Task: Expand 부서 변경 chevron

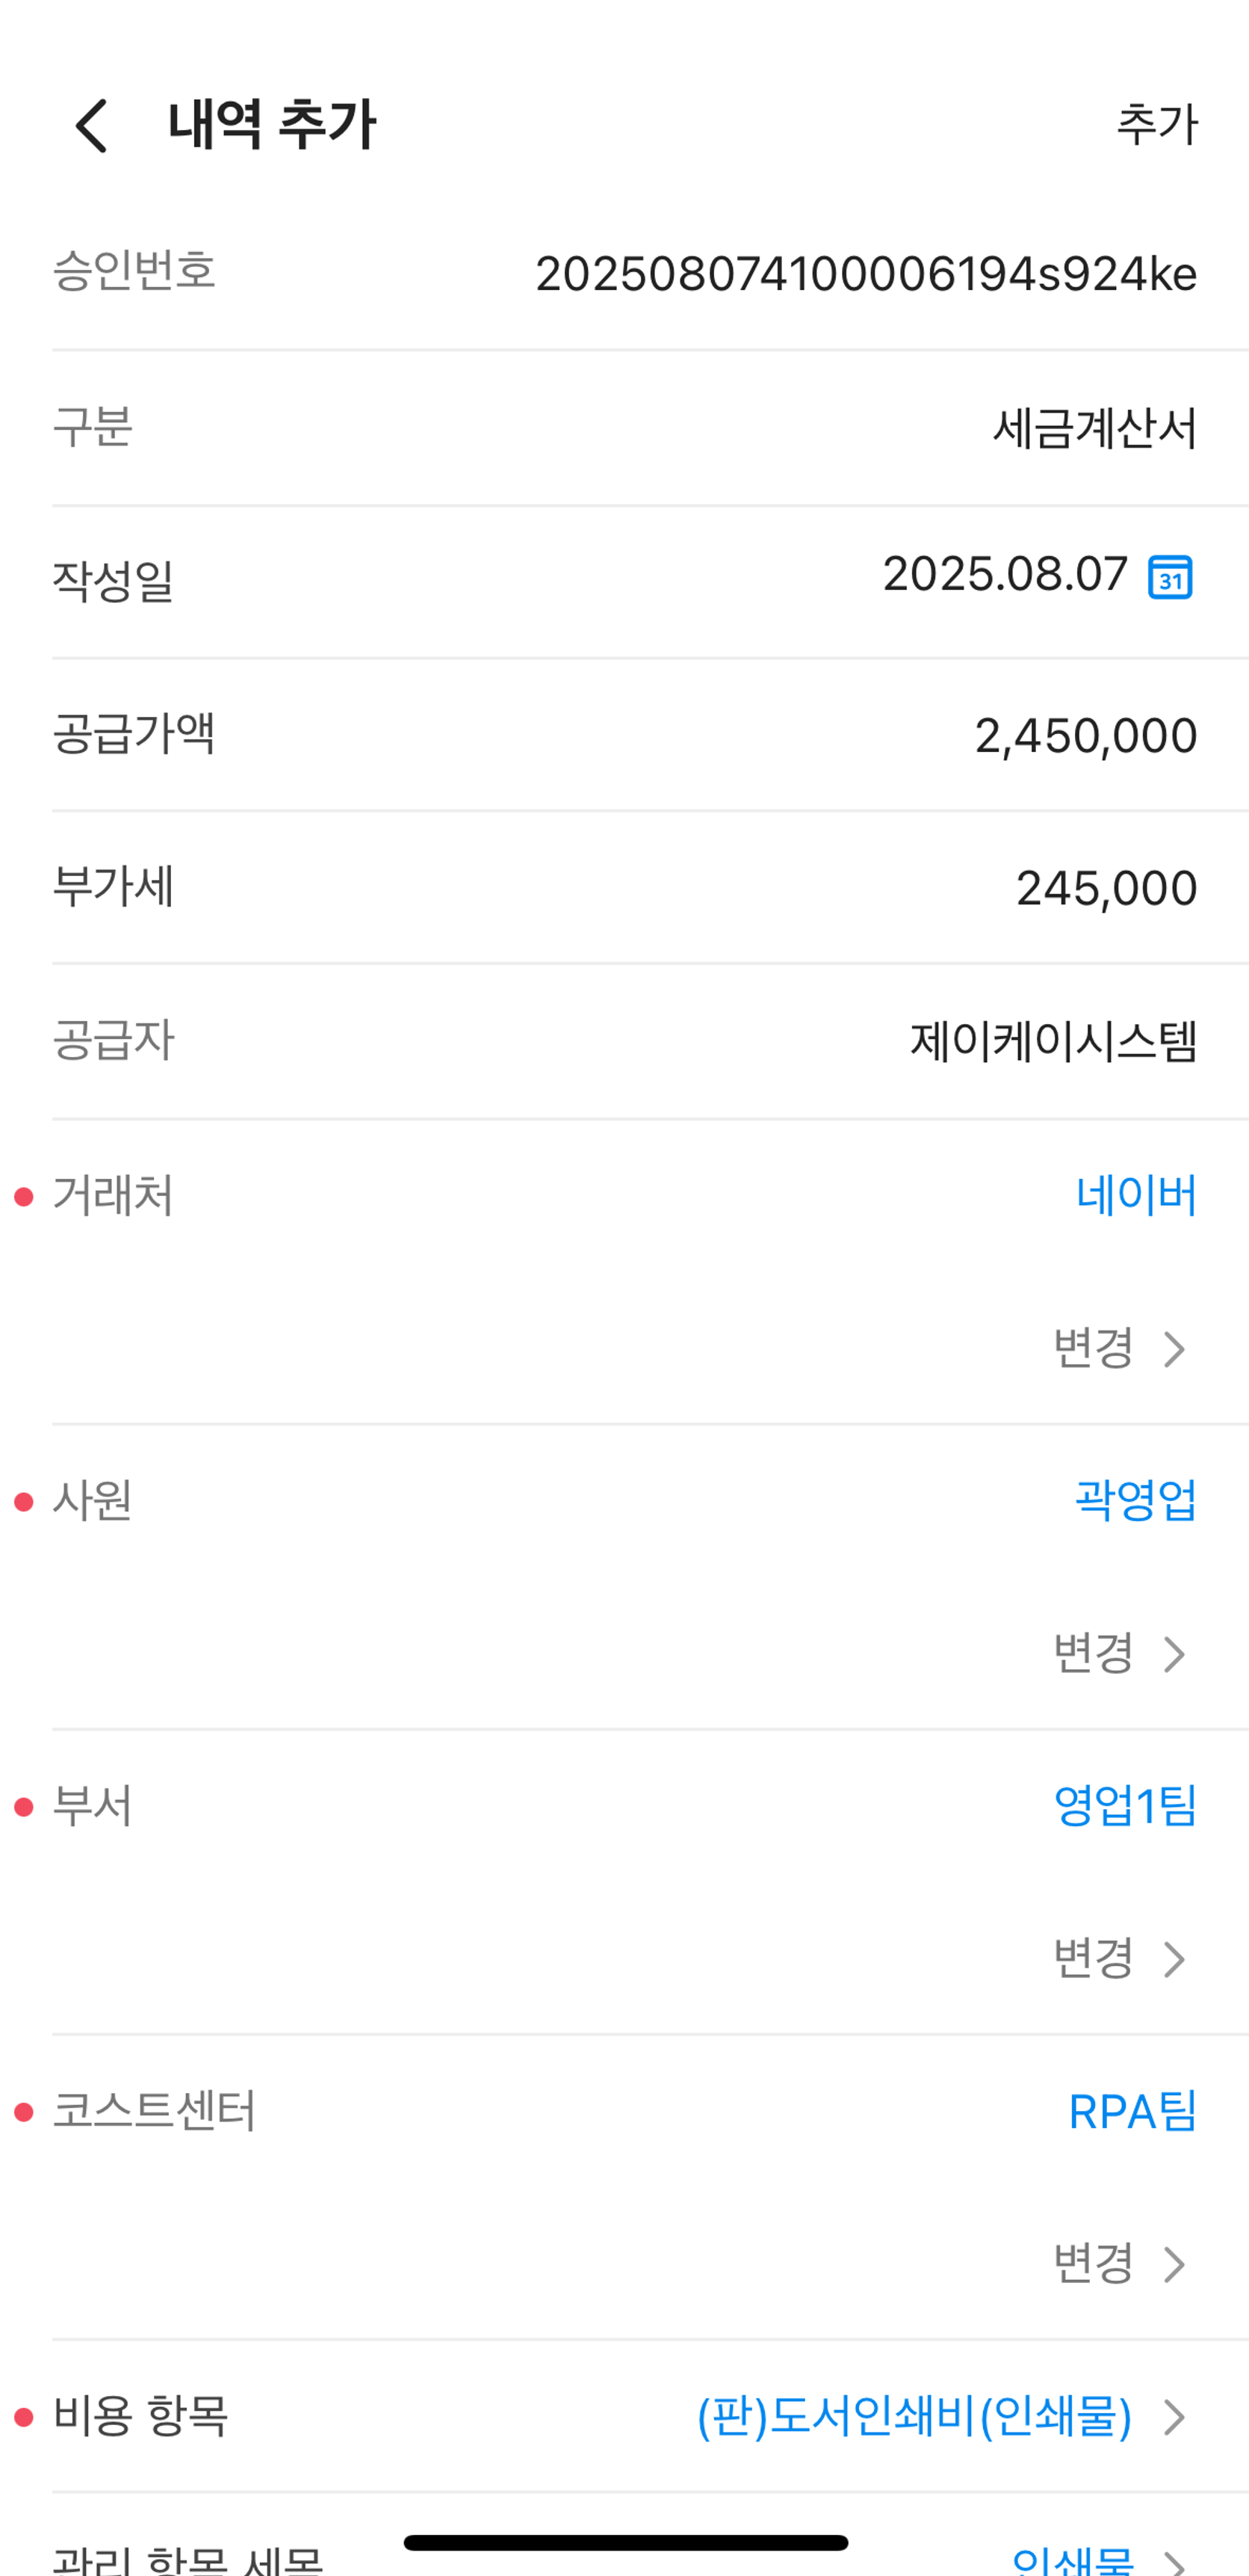Action: (x=1174, y=1959)
